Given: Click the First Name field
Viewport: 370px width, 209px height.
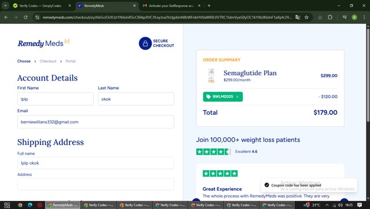Looking at the screenshot, I should (x=56, y=99).
